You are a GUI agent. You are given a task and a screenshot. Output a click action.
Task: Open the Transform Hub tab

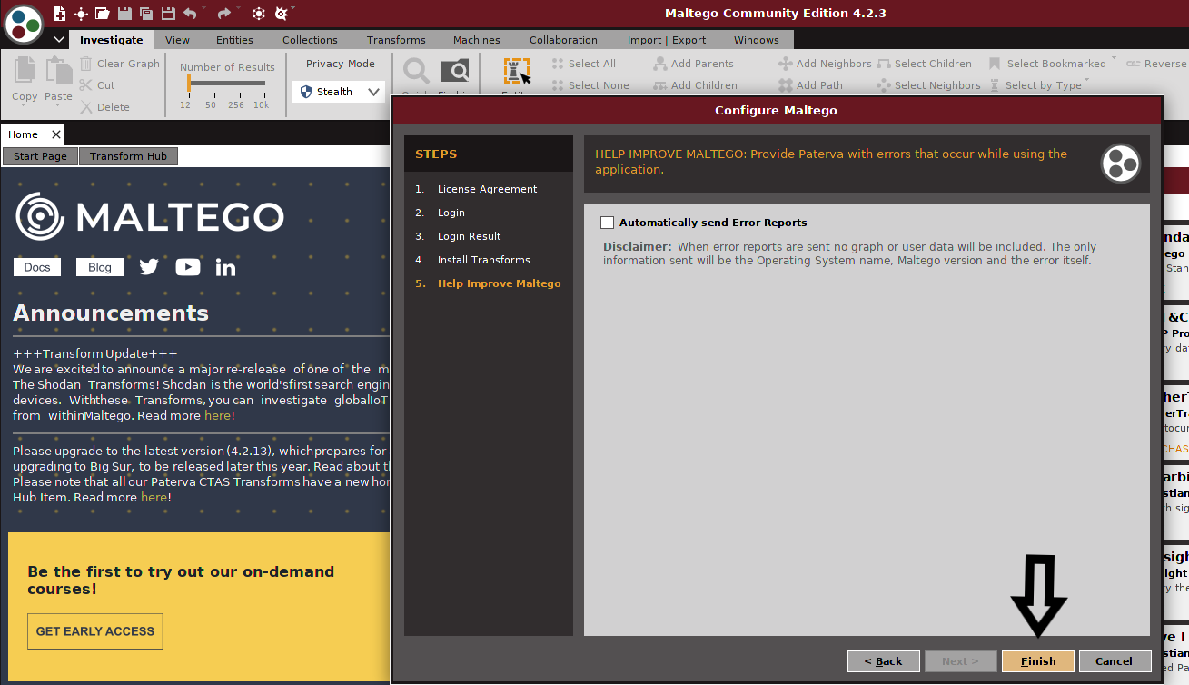click(128, 156)
